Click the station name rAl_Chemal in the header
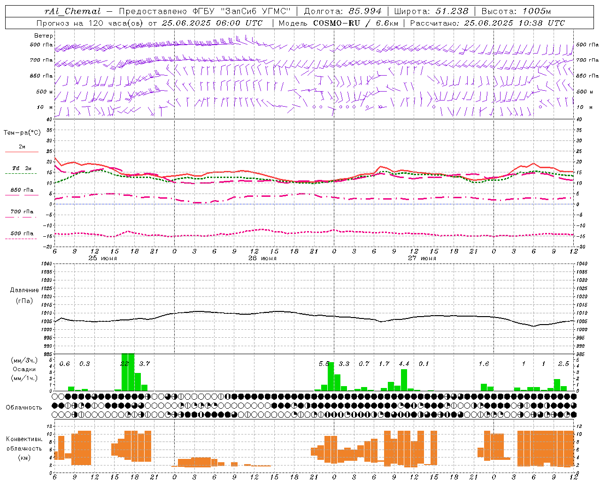 click(x=72, y=11)
